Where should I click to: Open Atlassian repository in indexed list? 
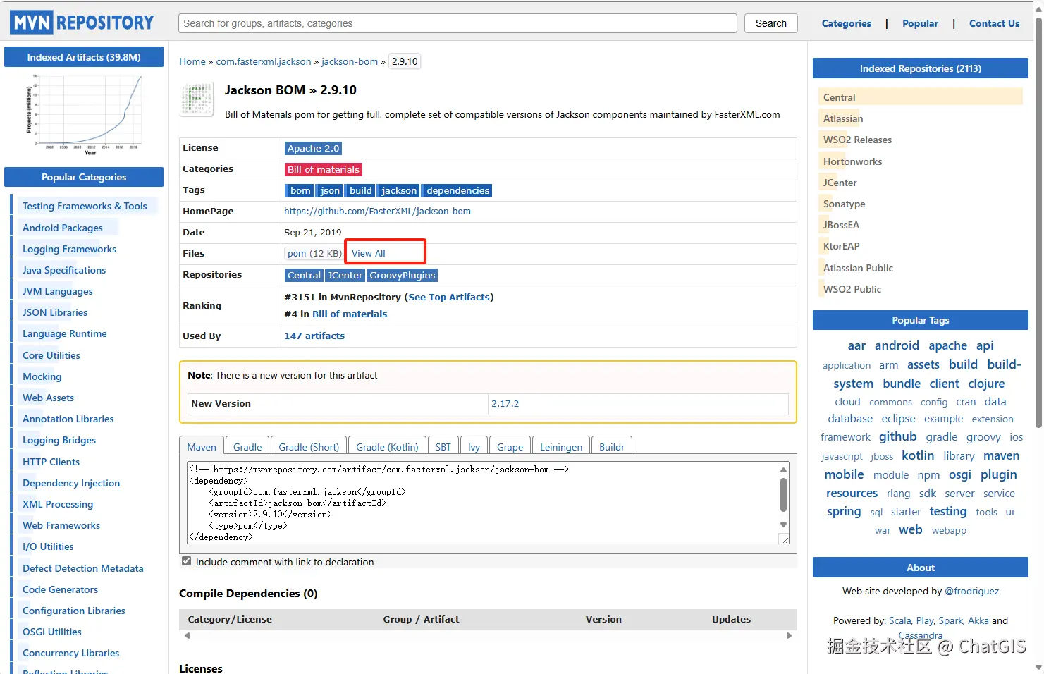[x=843, y=118]
